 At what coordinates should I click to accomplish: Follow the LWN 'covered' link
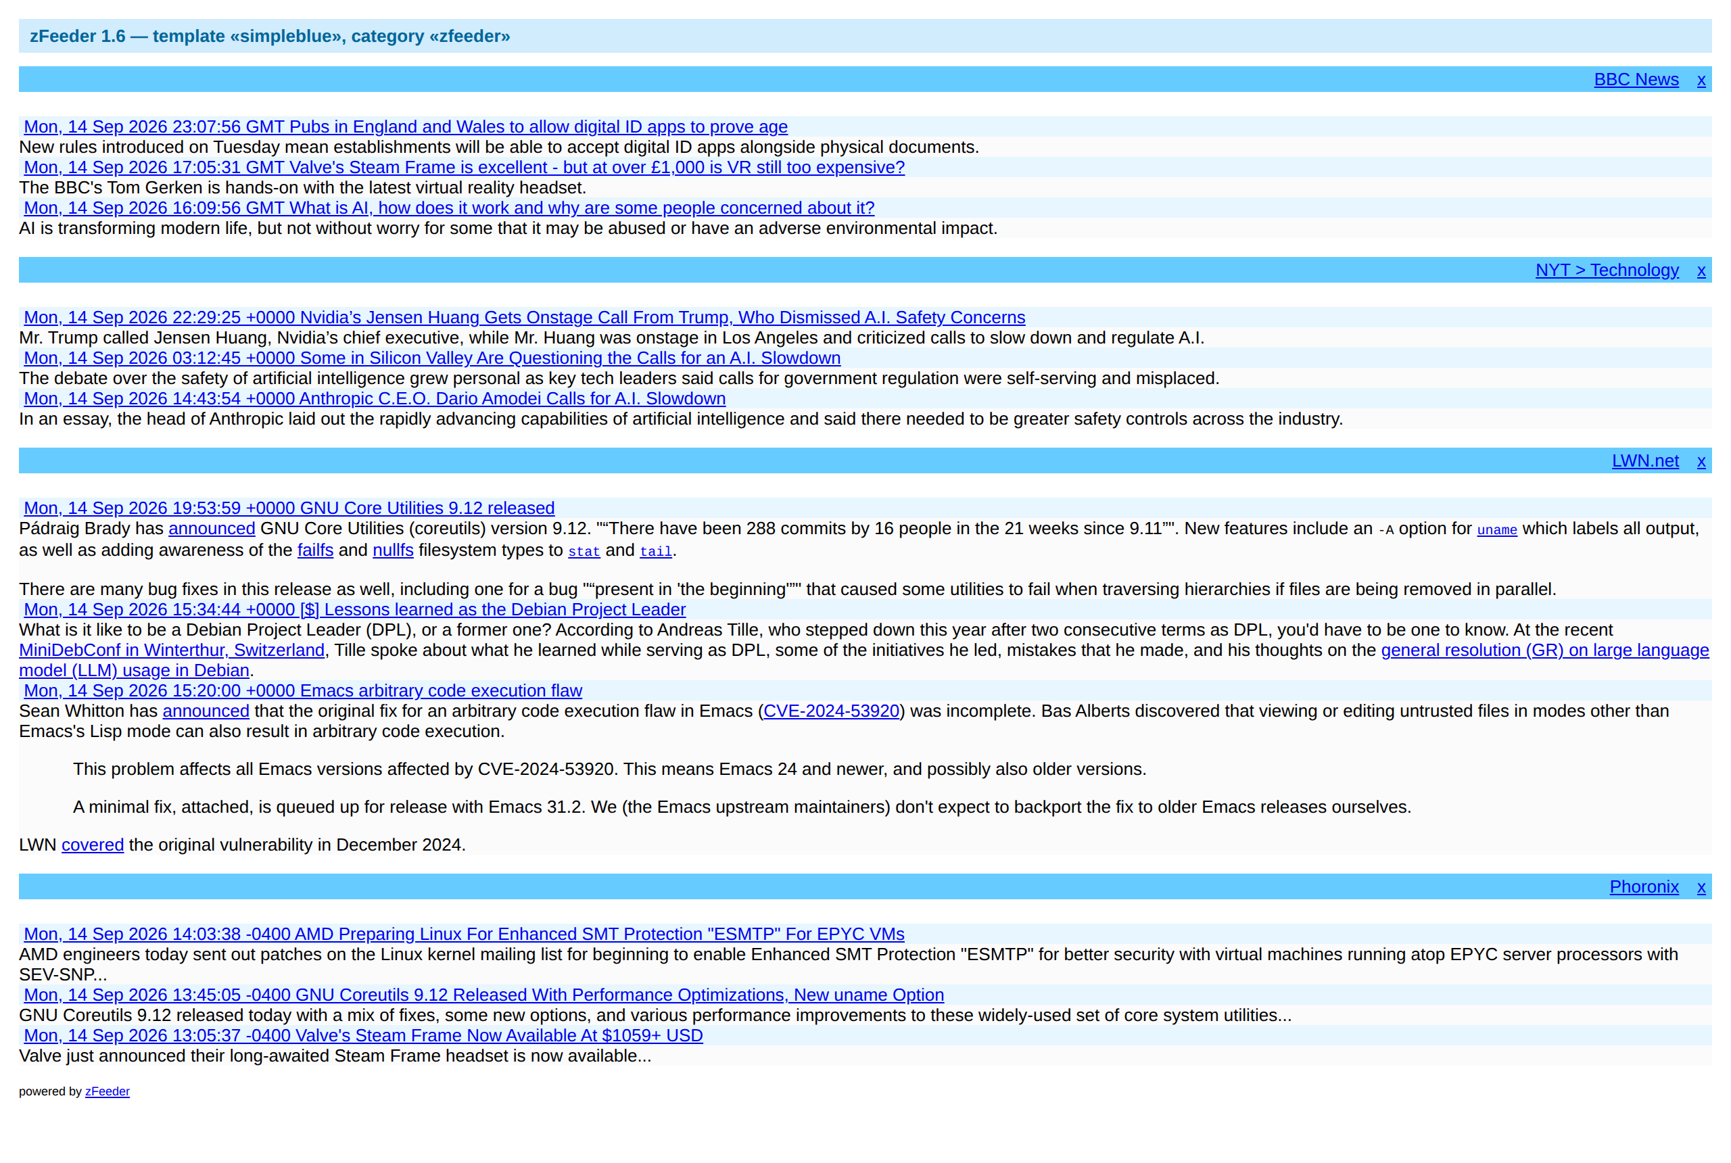(93, 846)
